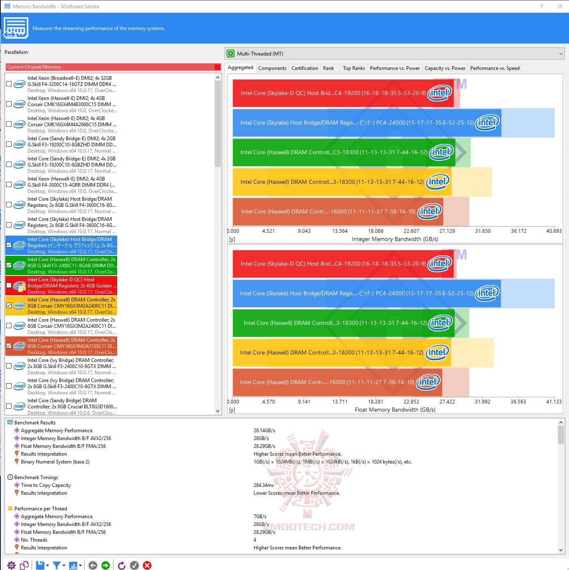Screen dimensions: 569x570
Task: Switch to Performance vs. Power tab
Action: 395,68
